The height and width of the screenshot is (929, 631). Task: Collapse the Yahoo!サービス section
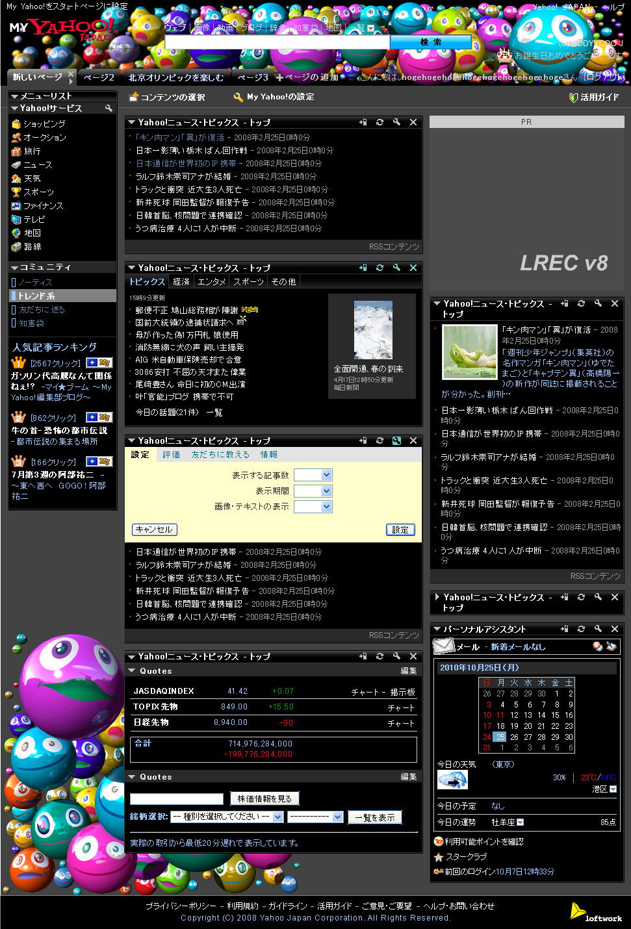pos(14,108)
